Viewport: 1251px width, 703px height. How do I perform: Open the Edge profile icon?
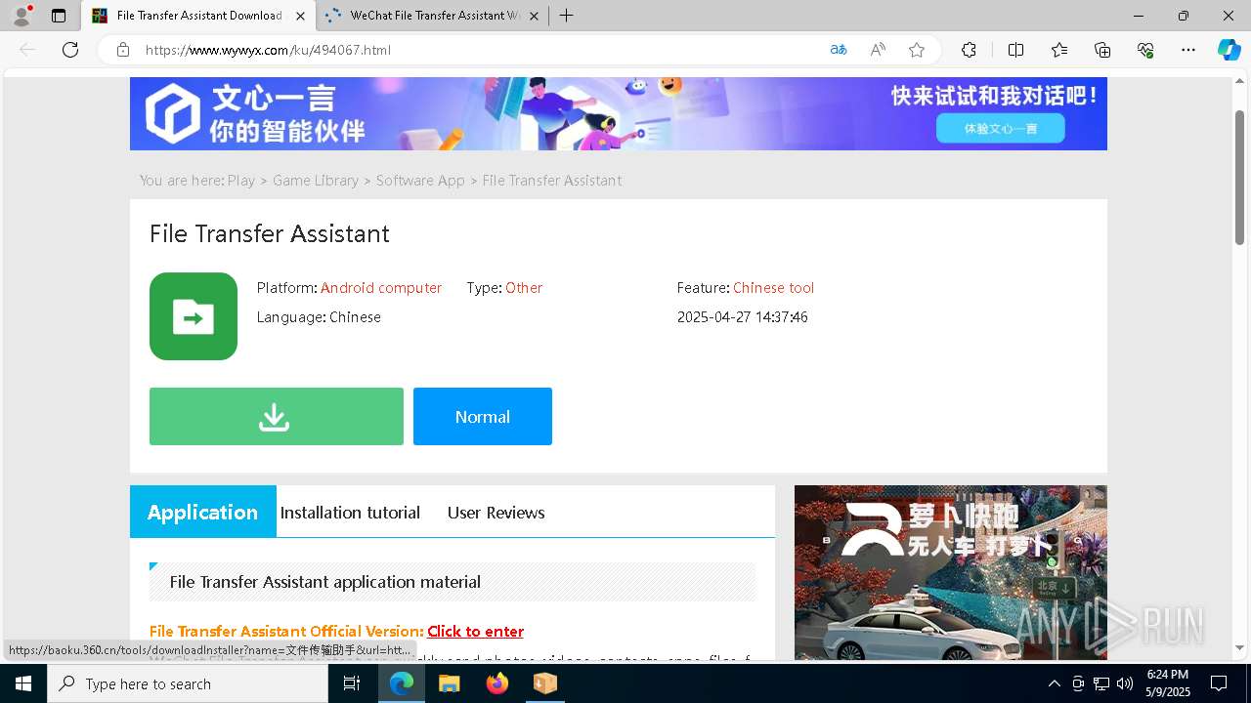pyautogui.click(x=22, y=16)
